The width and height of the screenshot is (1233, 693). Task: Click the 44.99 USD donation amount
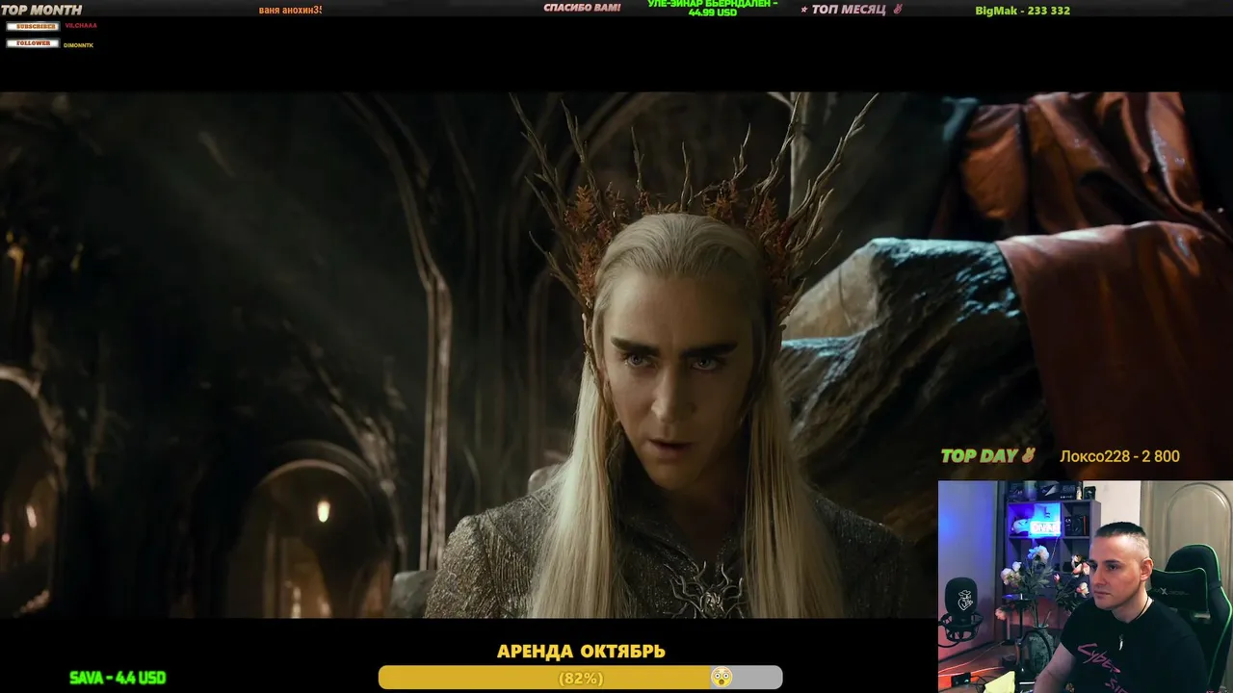(x=713, y=13)
